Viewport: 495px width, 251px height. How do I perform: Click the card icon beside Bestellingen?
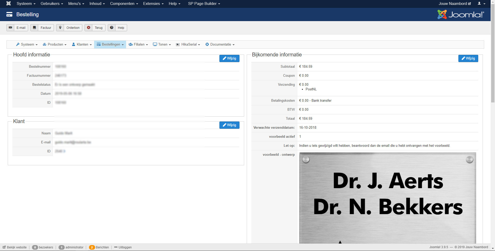pos(98,44)
